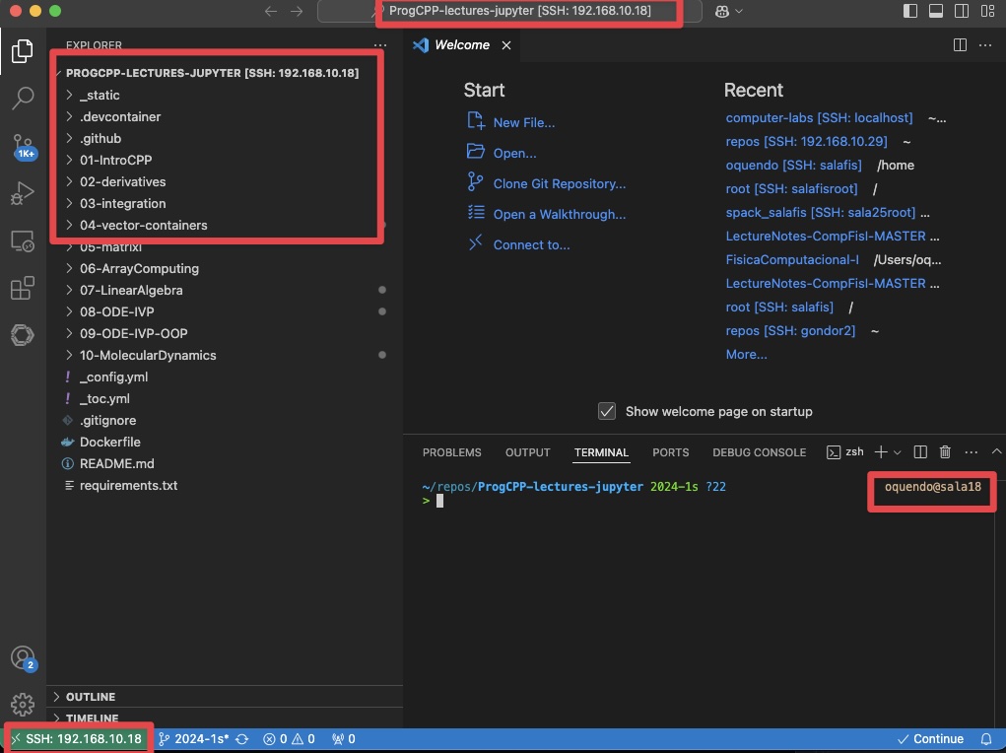Select the Welcome editor tab
The image size is (1006, 753).
click(461, 45)
